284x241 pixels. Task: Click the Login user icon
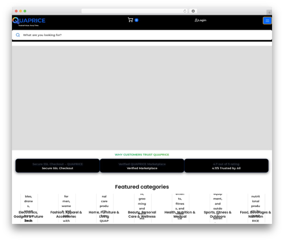click(x=196, y=20)
